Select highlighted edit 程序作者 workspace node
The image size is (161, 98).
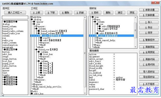pos(57,36)
